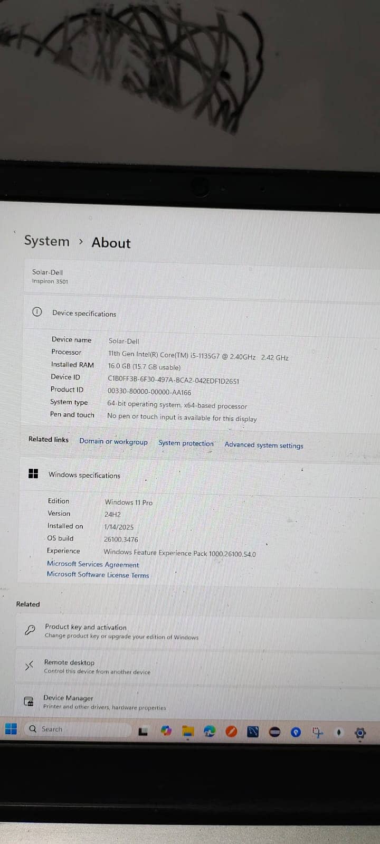The height and width of the screenshot is (844, 380).
Task: Select Product ID 00330-80000-00000-AA166
Action: coord(149,392)
